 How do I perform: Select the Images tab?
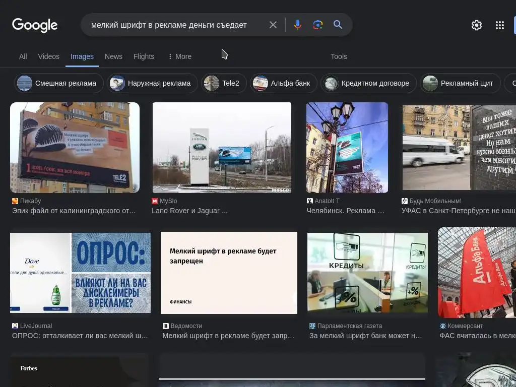tap(82, 56)
